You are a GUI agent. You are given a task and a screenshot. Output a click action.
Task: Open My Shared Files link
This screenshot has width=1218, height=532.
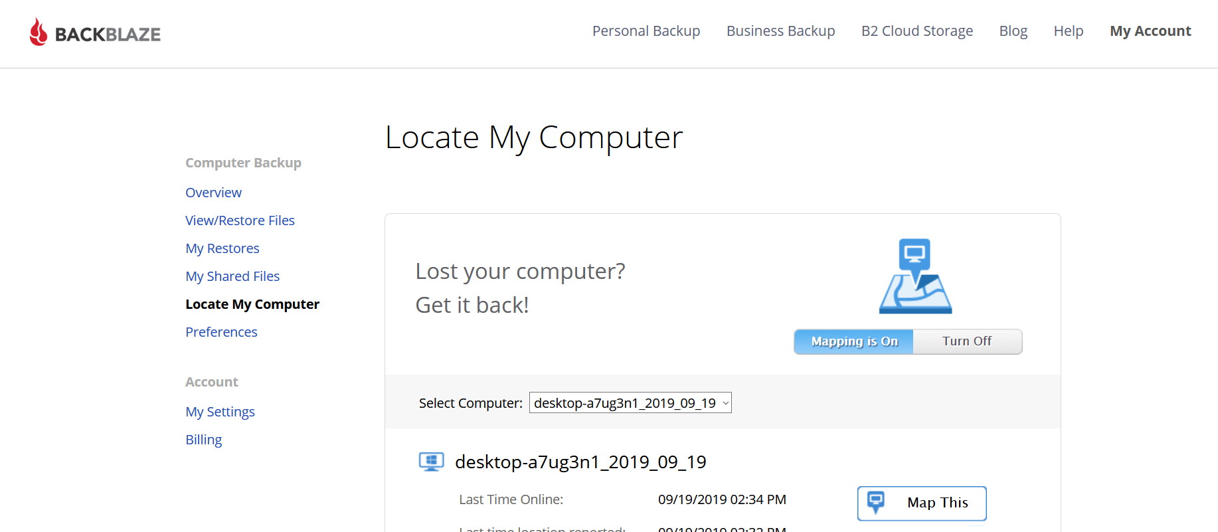(x=232, y=276)
